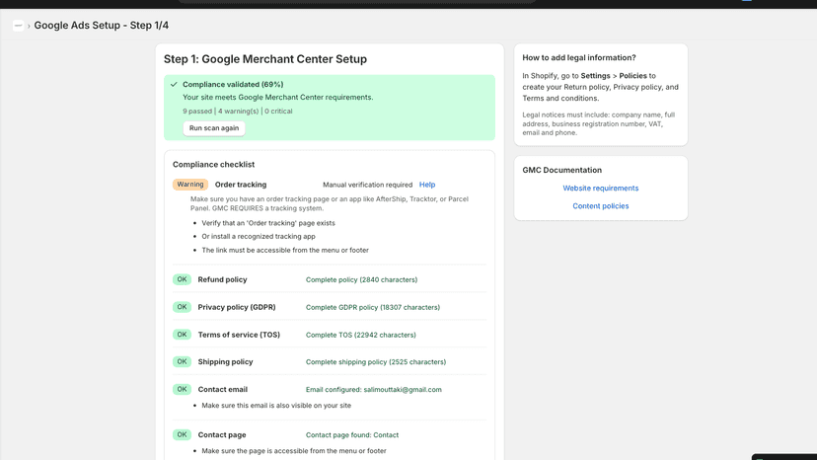
Task: Click bullet 'Verify that an Order tracking page exists'
Action: point(268,223)
